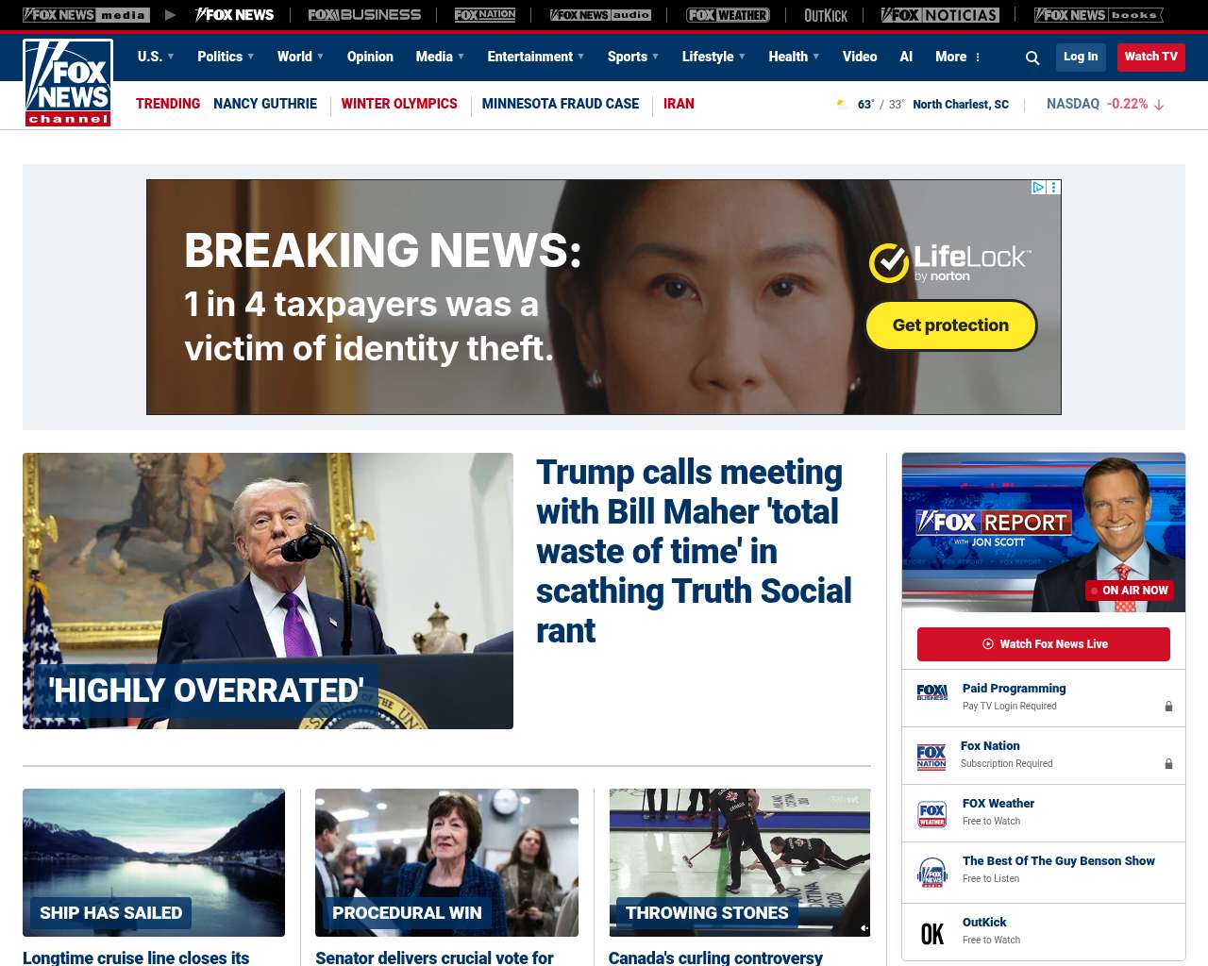Expand the U.S. dropdown menu

tap(156, 57)
